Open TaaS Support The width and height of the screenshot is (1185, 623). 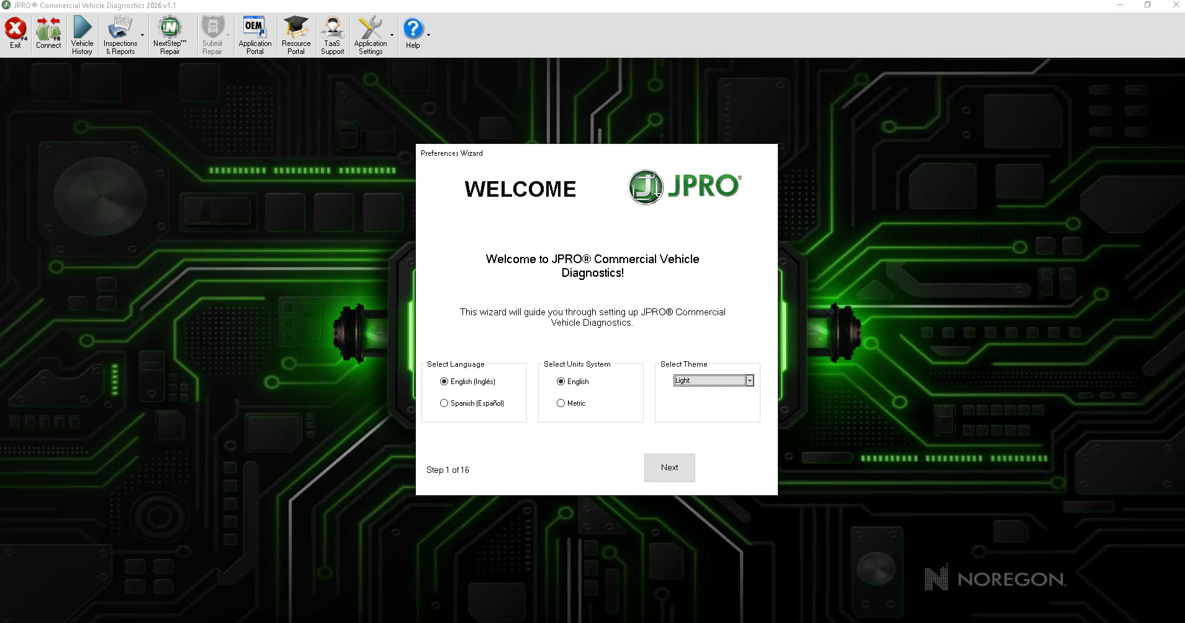click(332, 35)
